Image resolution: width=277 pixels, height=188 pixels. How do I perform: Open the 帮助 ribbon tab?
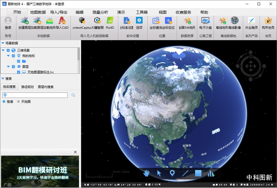click(x=204, y=12)
